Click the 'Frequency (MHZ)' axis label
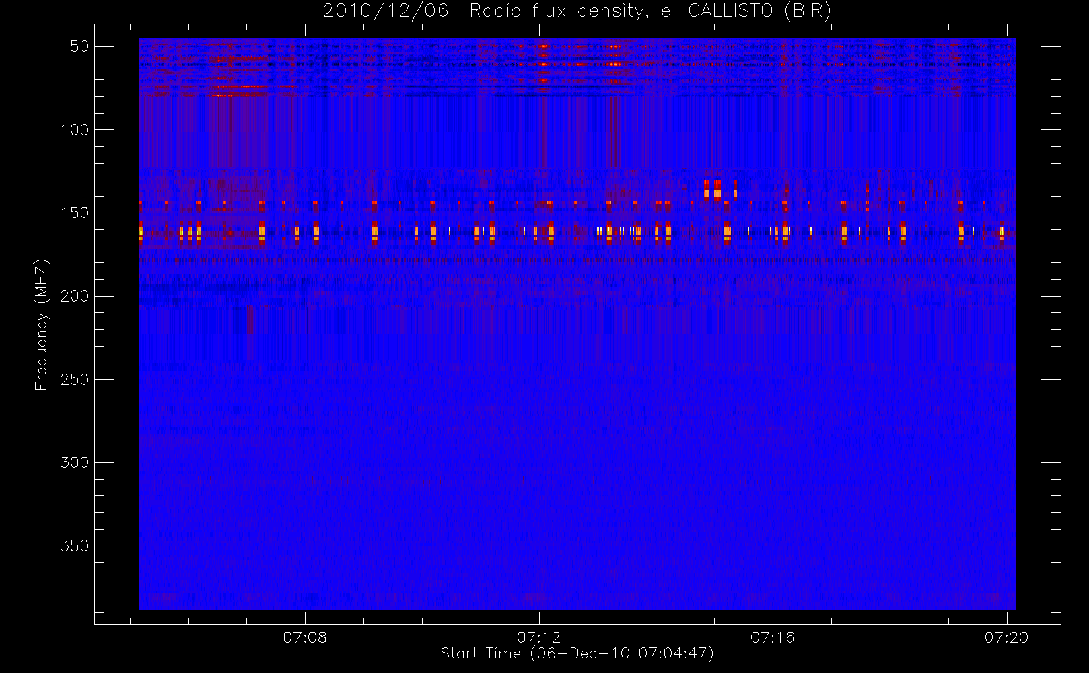Screen dimensions: 1089x673 [x=42, y=324]
